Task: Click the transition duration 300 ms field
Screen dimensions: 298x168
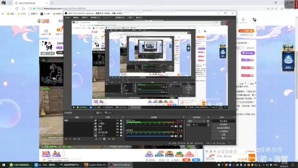Action: pyautogui.click(x=199, y=125)
